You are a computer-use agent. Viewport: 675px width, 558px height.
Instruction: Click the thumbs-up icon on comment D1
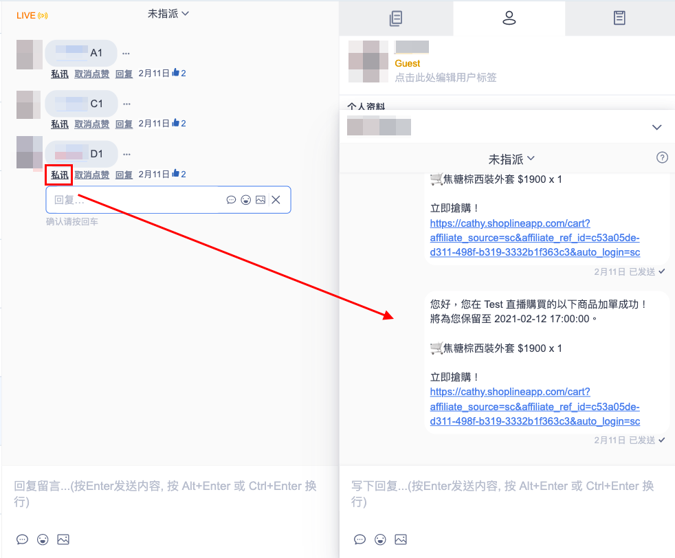[175, 173]
